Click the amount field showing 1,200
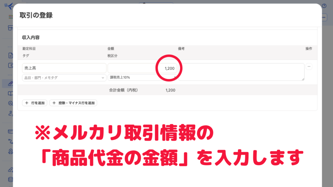The width and height of the screenshot is (333, 187). pos(142,68)
